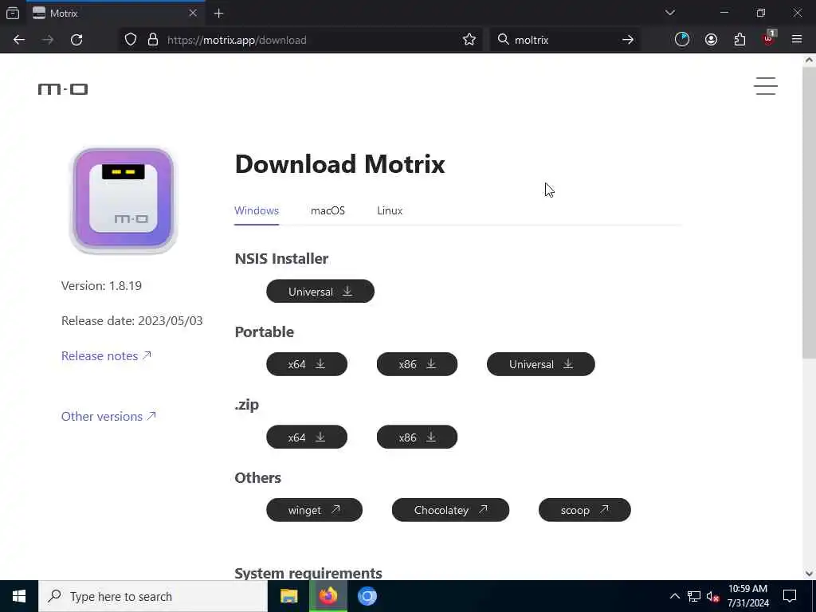Open the hamburger menu on Motrix site

[x=766, y=86]
